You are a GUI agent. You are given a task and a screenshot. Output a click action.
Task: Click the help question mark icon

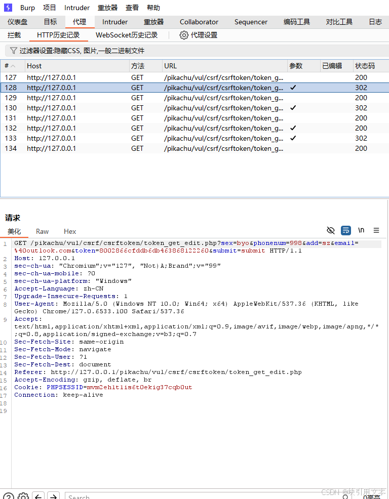9,496
